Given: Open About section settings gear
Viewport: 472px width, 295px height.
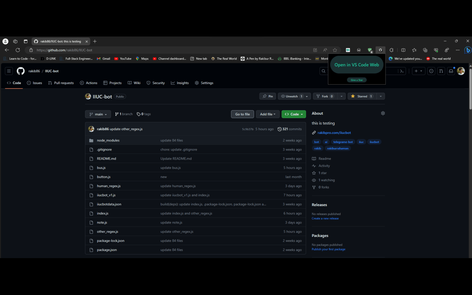Looking at the screenshot, I should coord(383,113).
